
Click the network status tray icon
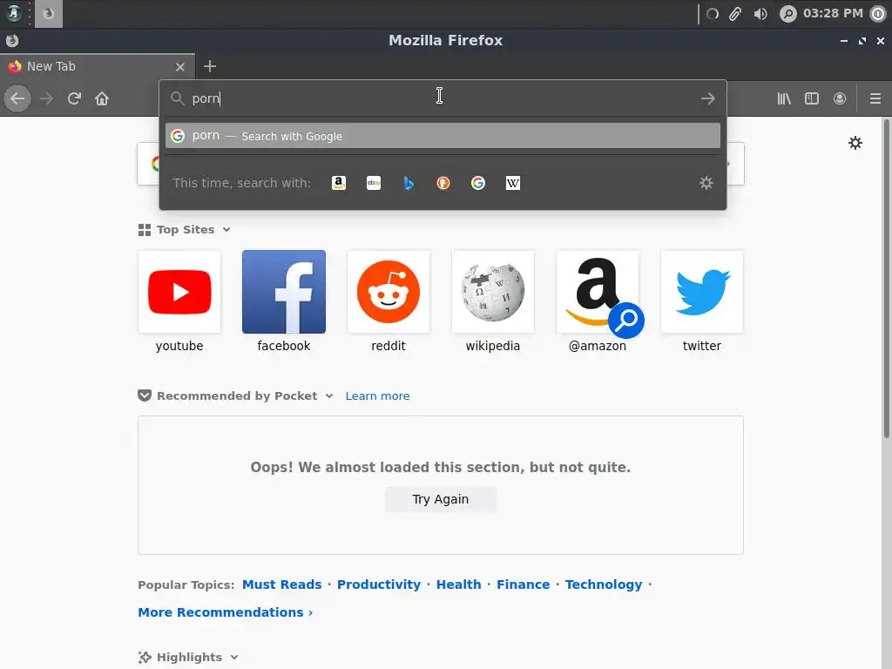[x=713, y=14]
